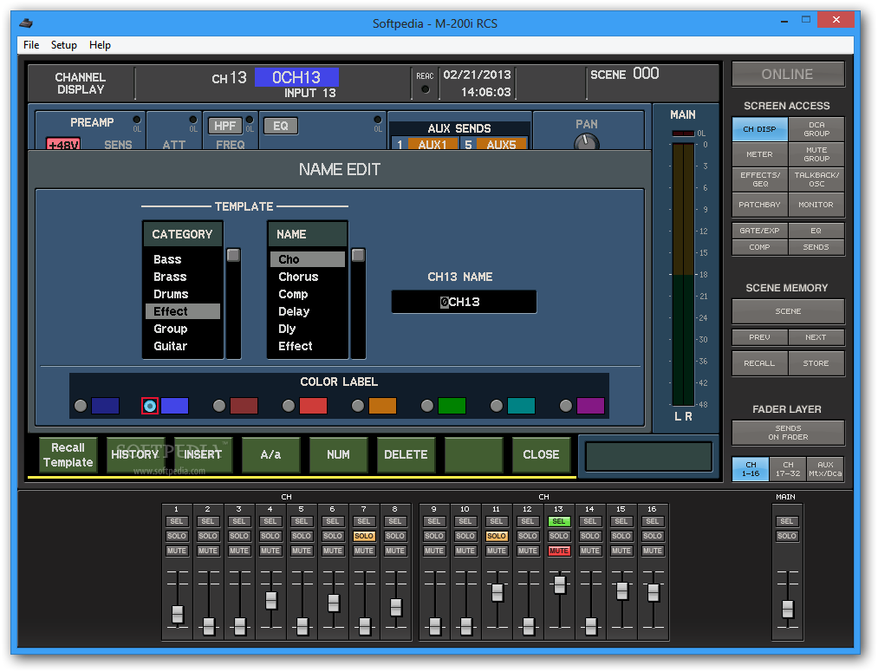Open the Setup menu
Screen dimensions: 878x672
(x=64, y=45)
